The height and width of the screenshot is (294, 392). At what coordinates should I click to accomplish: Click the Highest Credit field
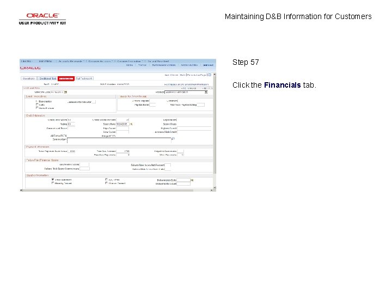[194, 128]
